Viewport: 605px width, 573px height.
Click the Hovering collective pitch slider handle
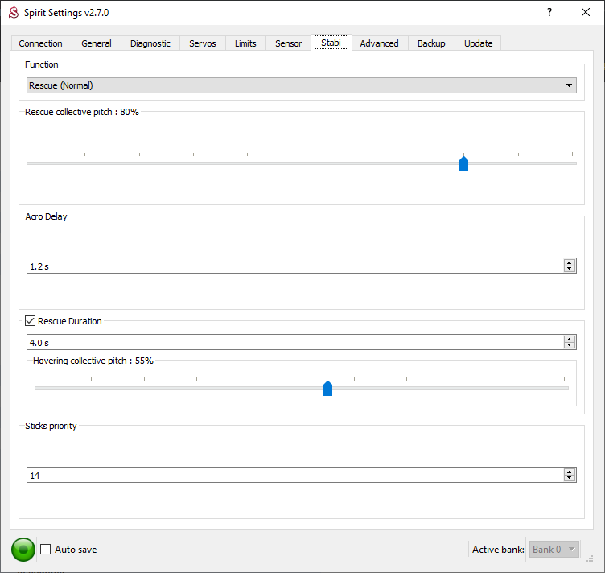pos(327,389)
